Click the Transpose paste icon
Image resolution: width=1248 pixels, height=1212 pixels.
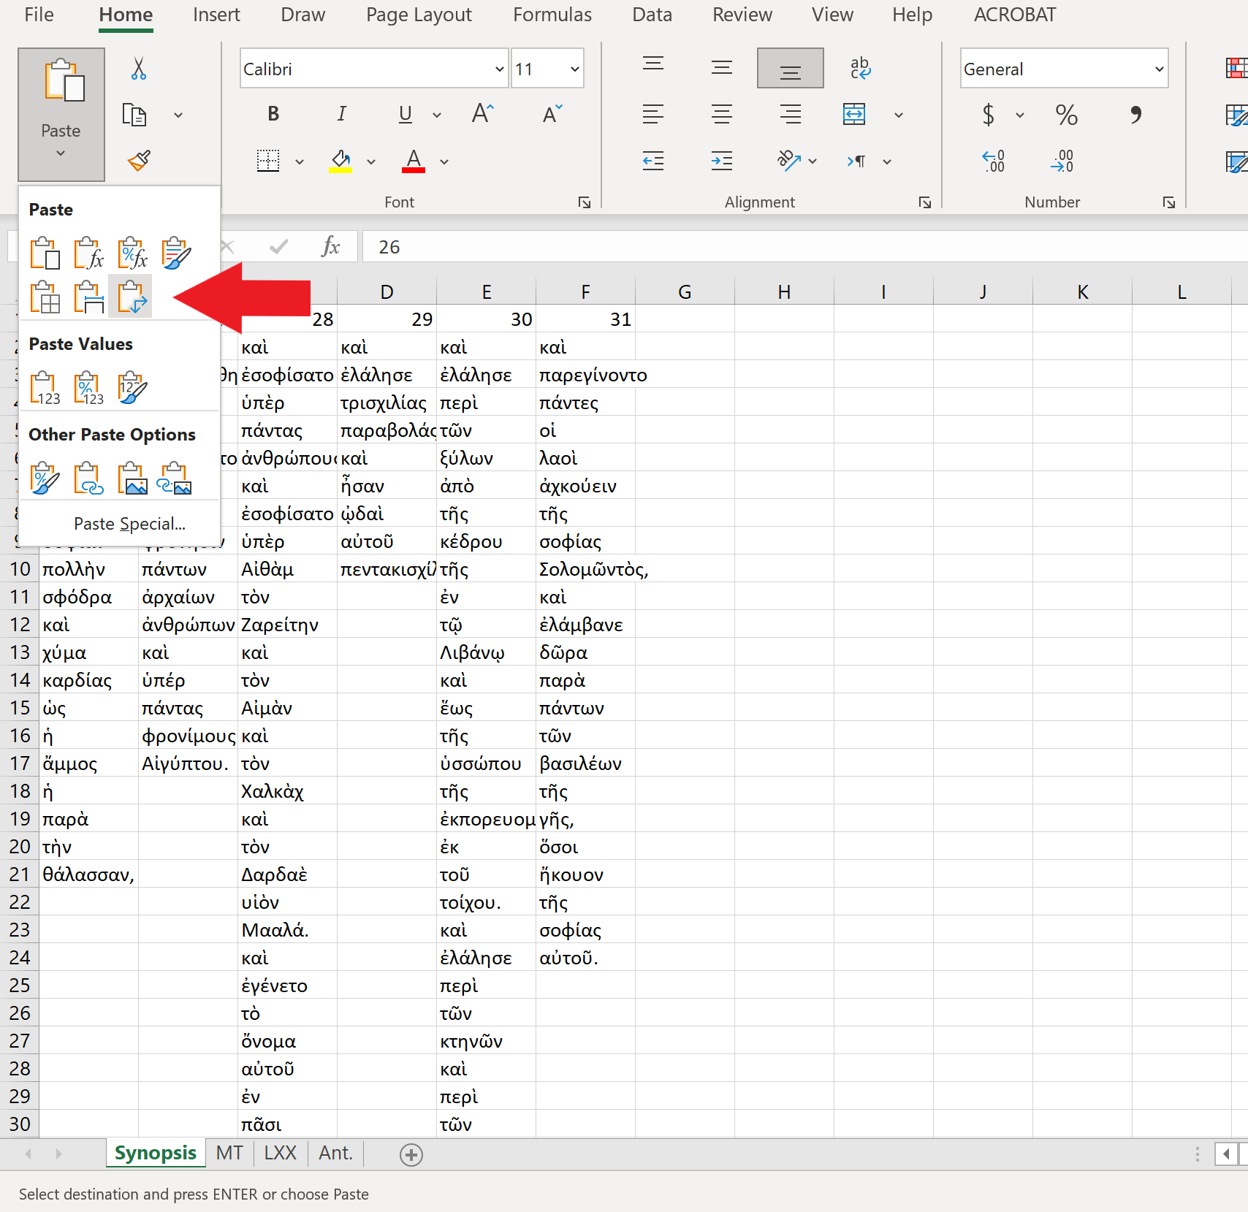point(131,297)
